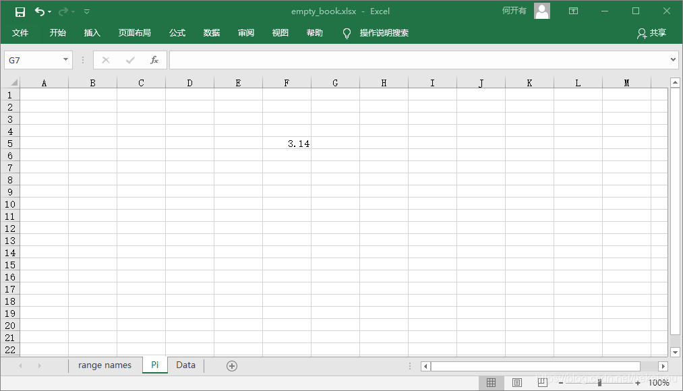The image size is (683, 391).
Task: Click the Redo arrow icon
Action: click(x=63, y=11)
